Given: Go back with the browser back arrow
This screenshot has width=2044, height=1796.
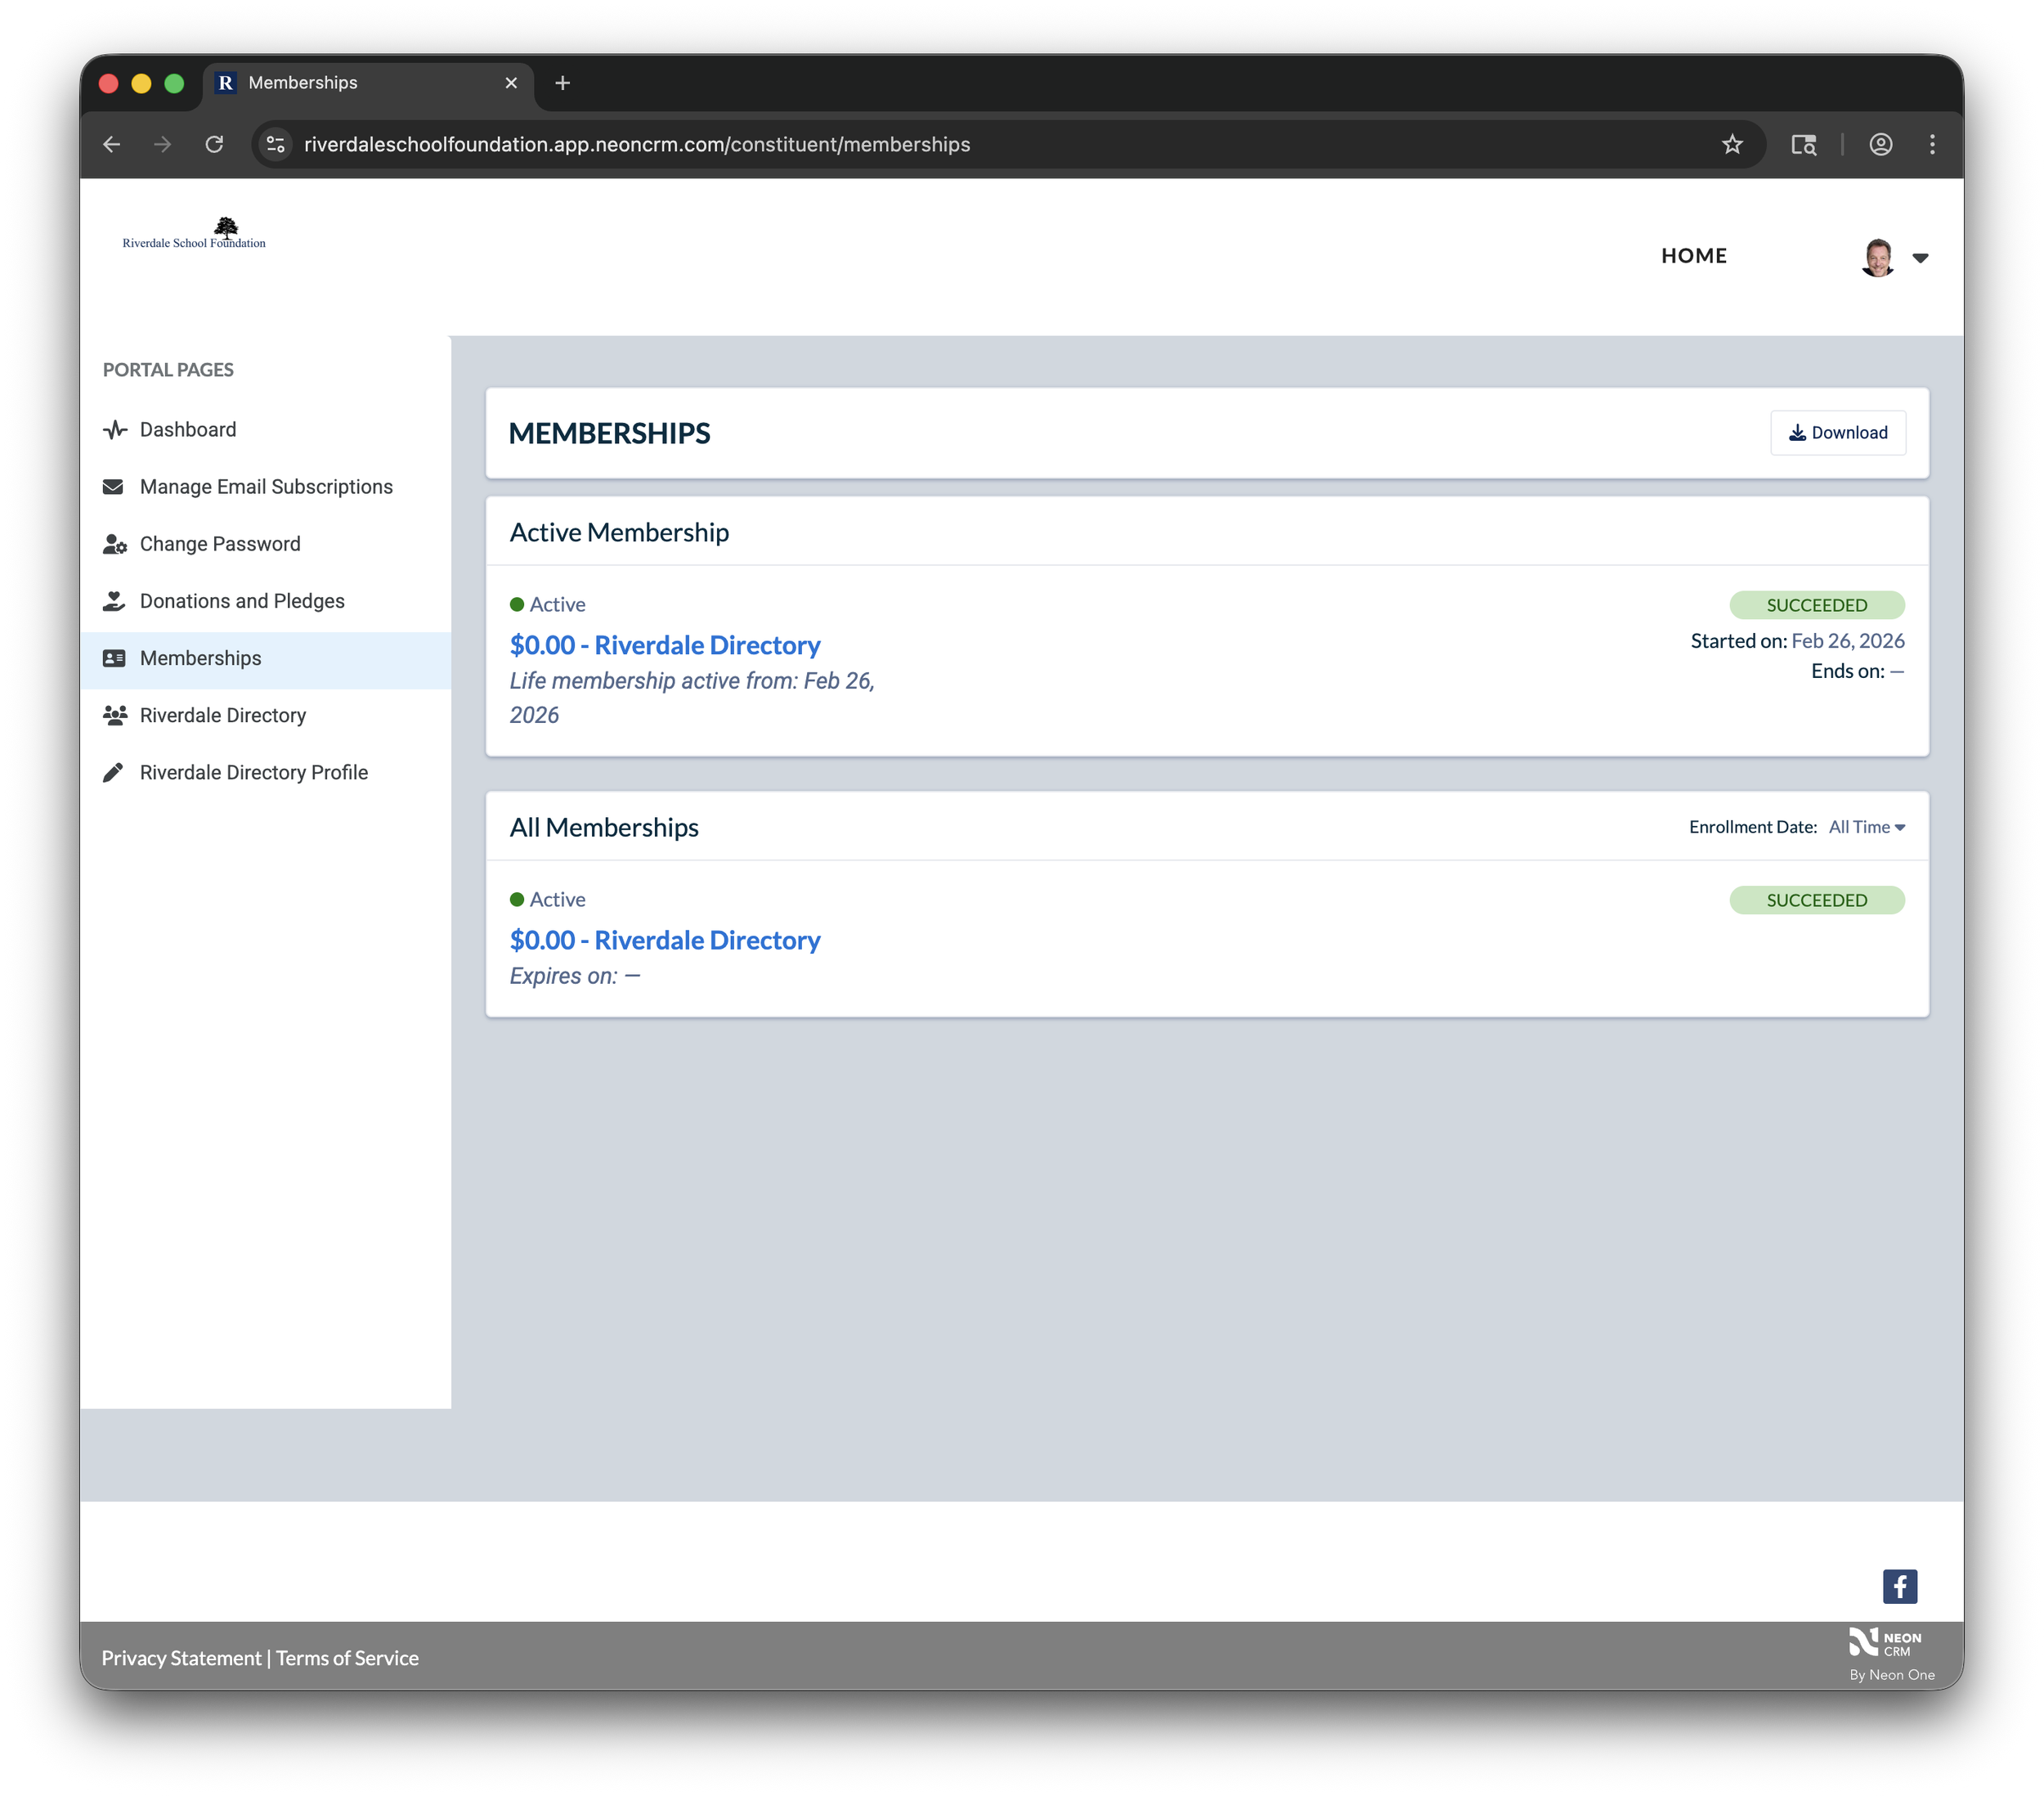Looking at the screenshot, I should 111,144.
